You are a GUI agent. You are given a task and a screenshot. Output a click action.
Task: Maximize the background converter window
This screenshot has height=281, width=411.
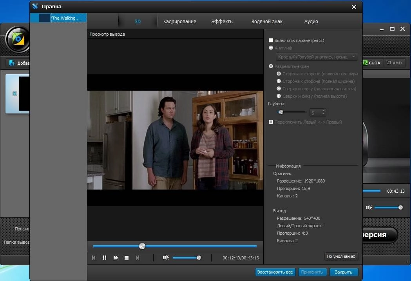click(392, 29)
